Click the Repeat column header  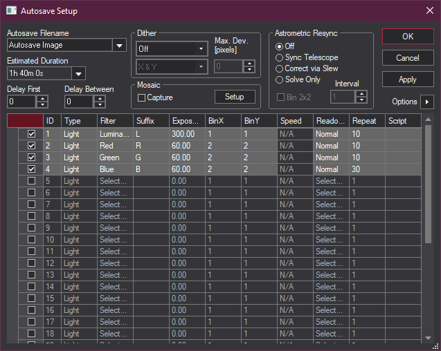pos(367,122)
